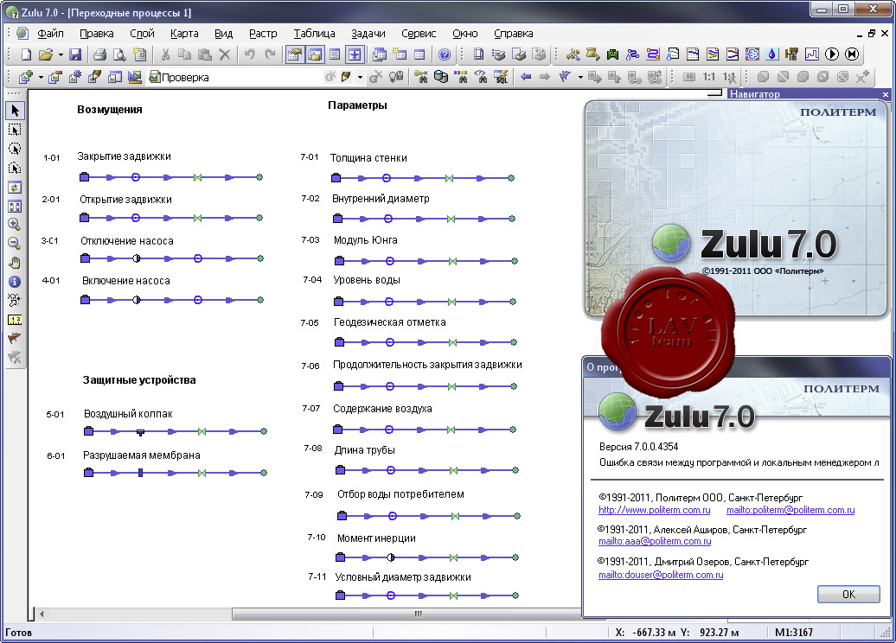Close the Навигатор panel
The image size is (896, 643).
click(886, 94)
